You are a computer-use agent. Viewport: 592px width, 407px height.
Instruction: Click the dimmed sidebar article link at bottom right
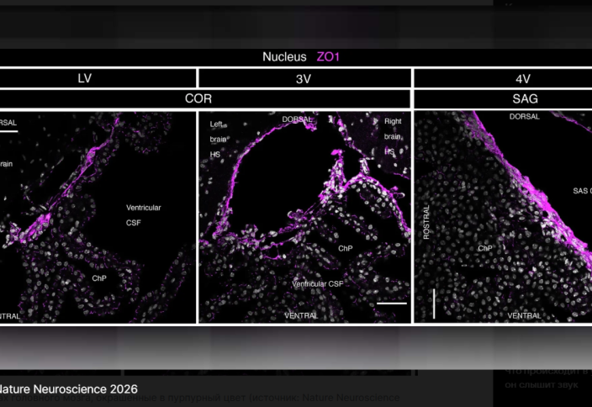pos(547,378)
